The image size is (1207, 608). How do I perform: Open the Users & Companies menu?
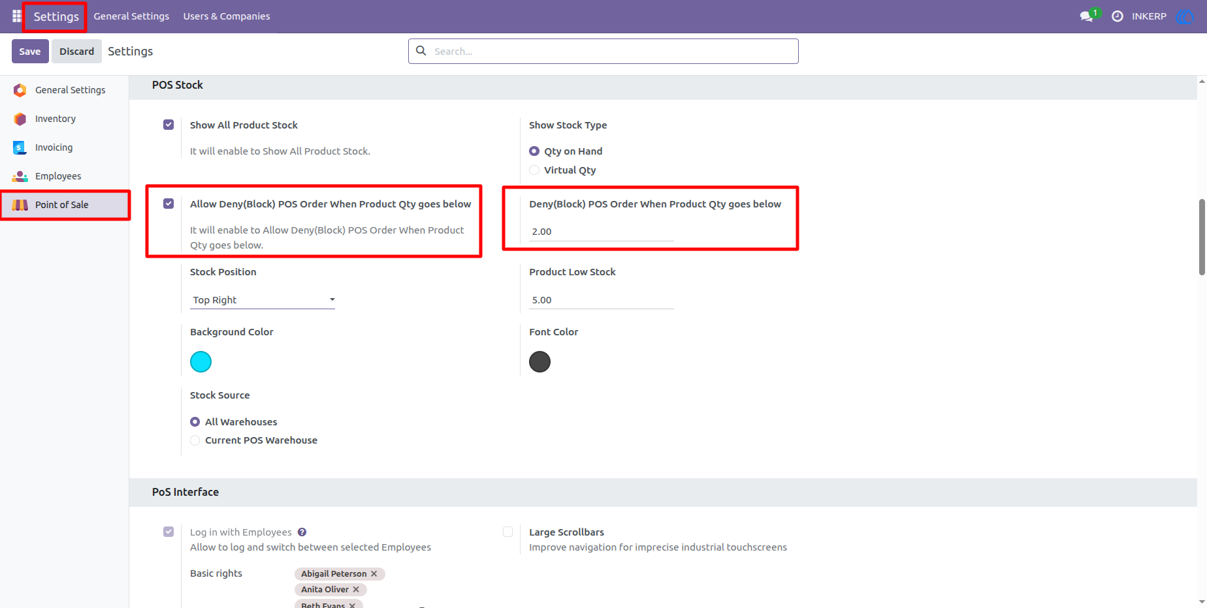[x=227, y=16]
